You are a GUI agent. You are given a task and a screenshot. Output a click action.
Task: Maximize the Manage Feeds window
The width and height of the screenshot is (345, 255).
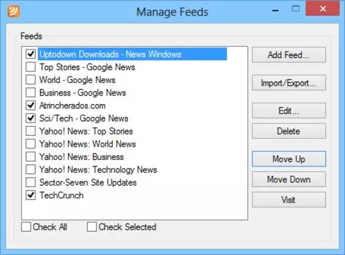[296, 9]
